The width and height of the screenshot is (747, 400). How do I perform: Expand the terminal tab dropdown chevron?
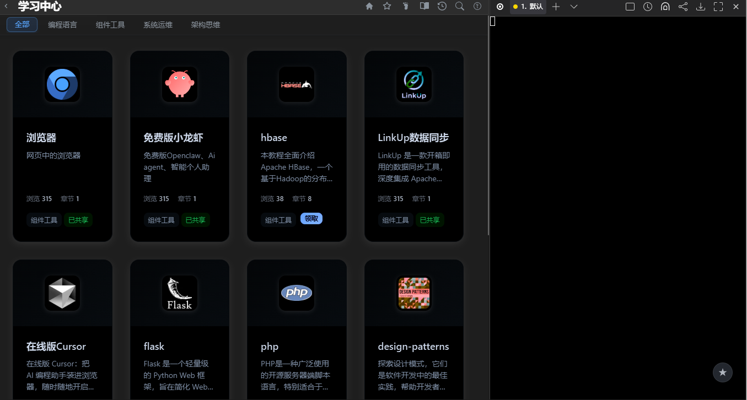pos(574,7)
